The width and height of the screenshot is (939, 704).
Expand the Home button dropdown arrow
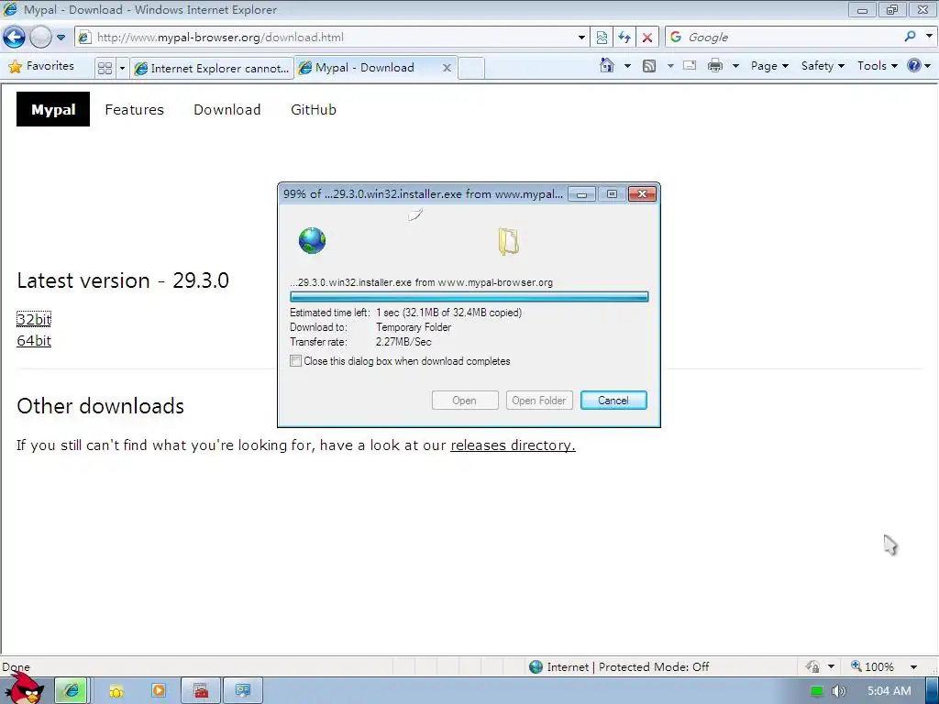(627, 66)
